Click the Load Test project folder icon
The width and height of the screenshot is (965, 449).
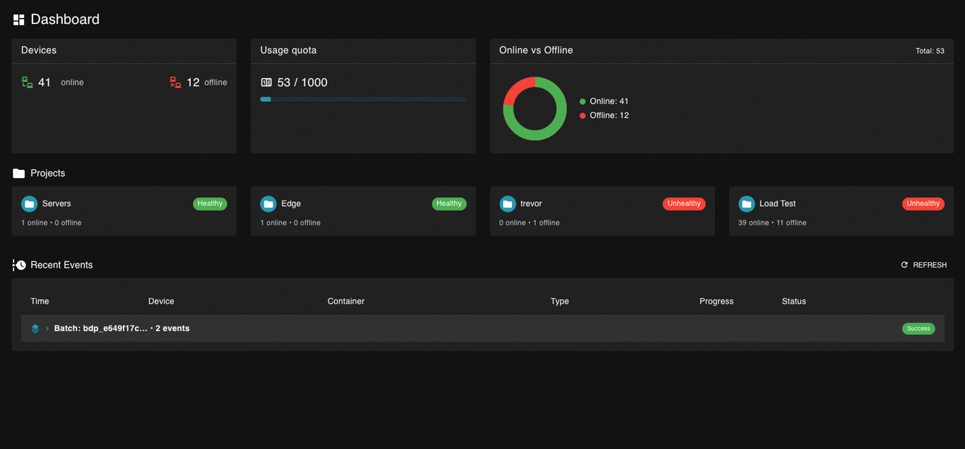pyautogui.click(x=747, y=204)
